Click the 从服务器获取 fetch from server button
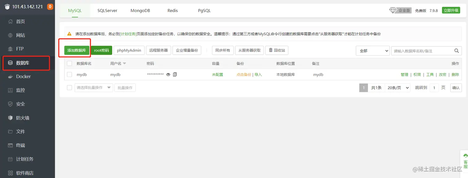 [x=249, y=50]
